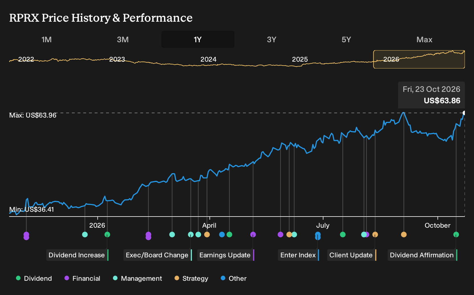Select the blue Other marker below July
This screenshot has width=474, height=295.
[318, 236]
